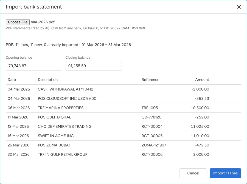Close the Import bank statement dialog
This screenshot has height=184, width=247.
pos(239,7)
